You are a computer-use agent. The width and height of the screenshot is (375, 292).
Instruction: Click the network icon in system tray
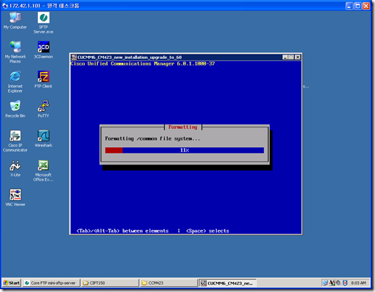tap(325, 283)
